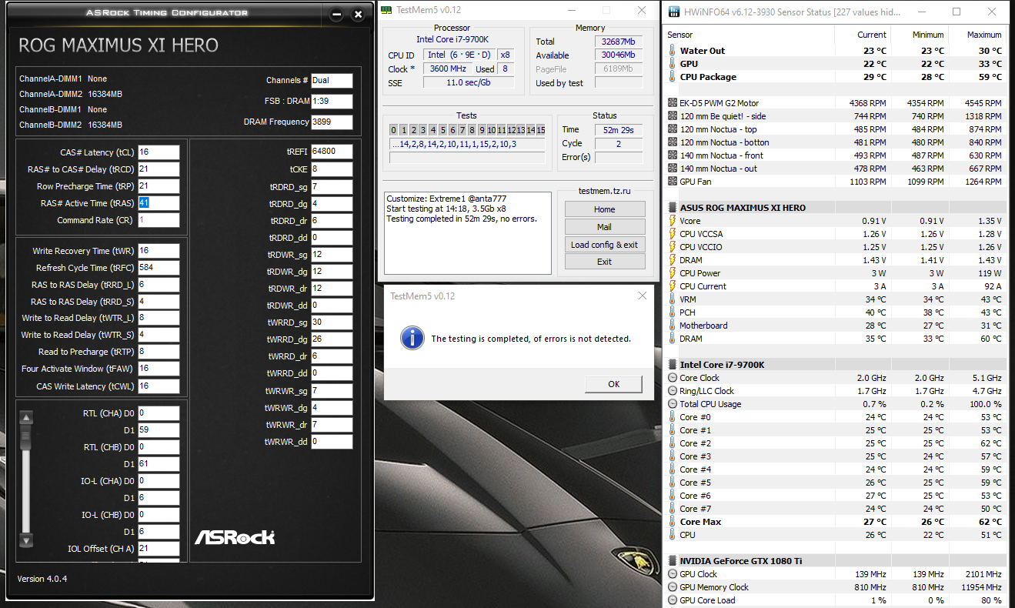This screenshot has width=1015, height=608.
Task: Minimize the ASRock Timing Configurator window
Action: tap(336, 15)
